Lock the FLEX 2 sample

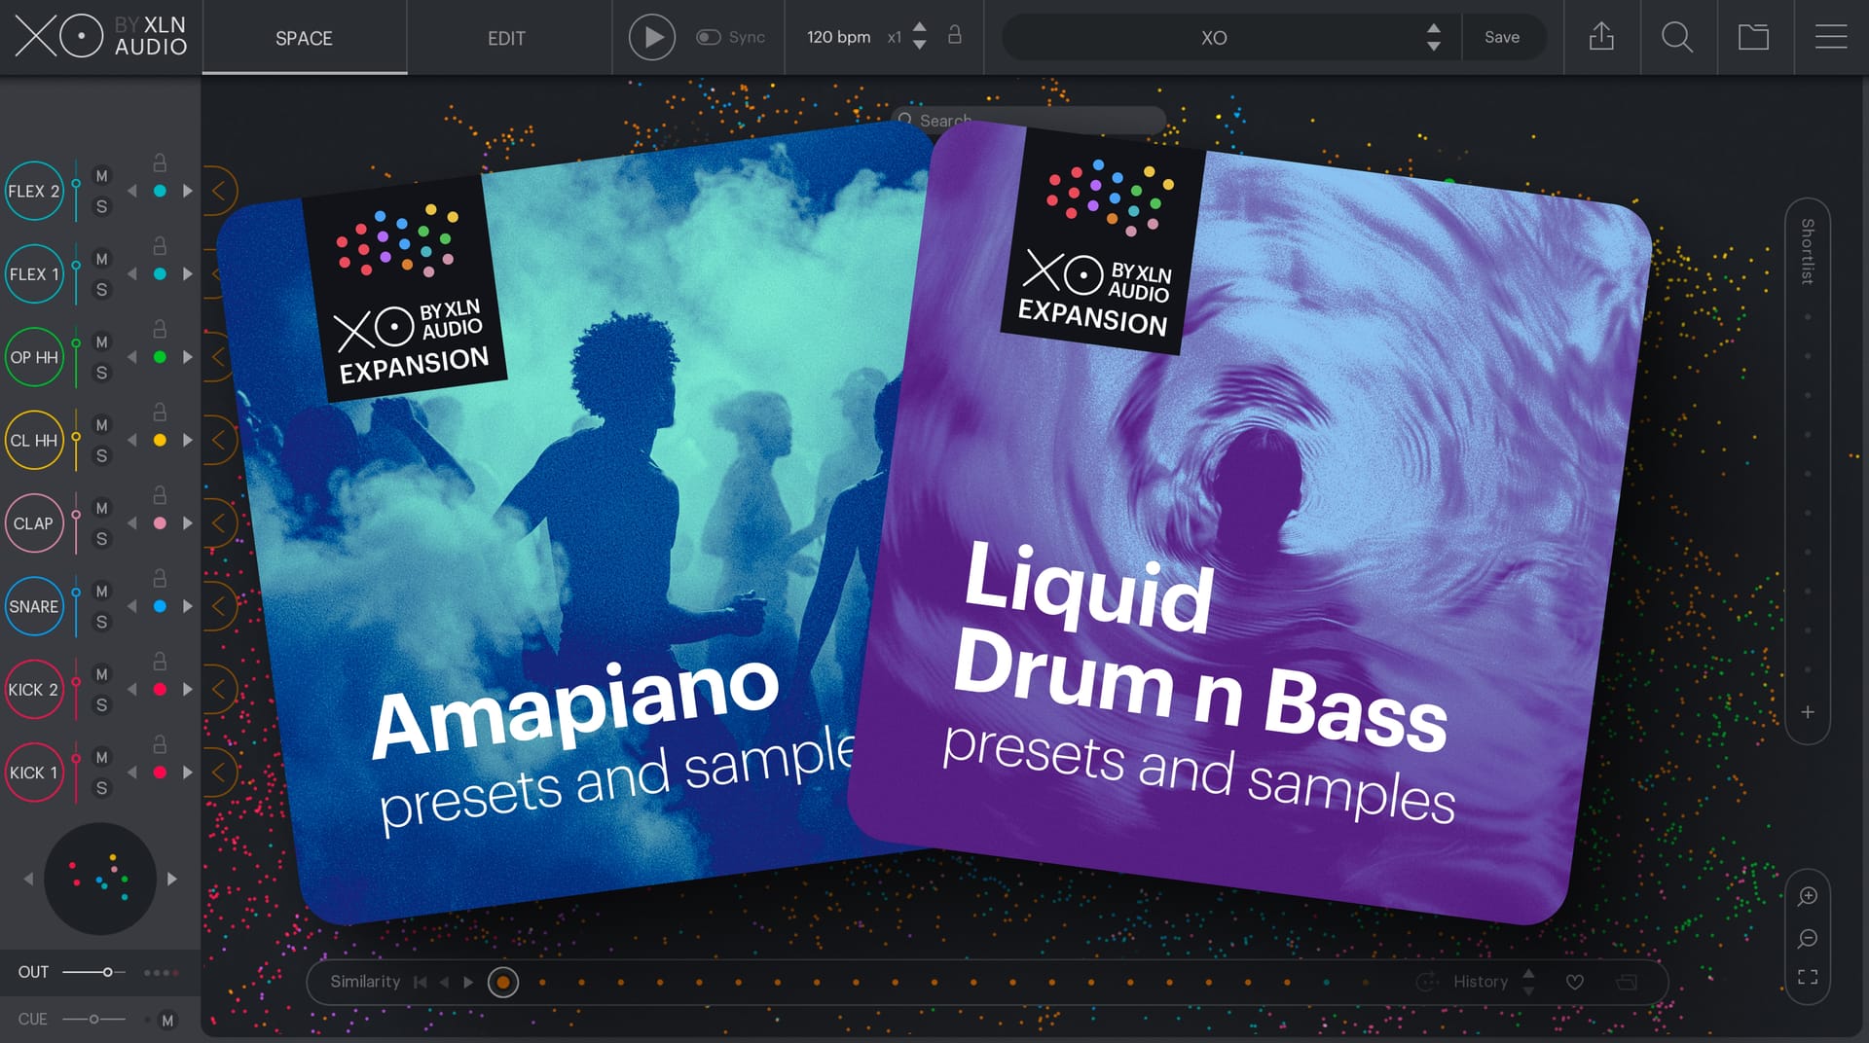pos(160,162)
